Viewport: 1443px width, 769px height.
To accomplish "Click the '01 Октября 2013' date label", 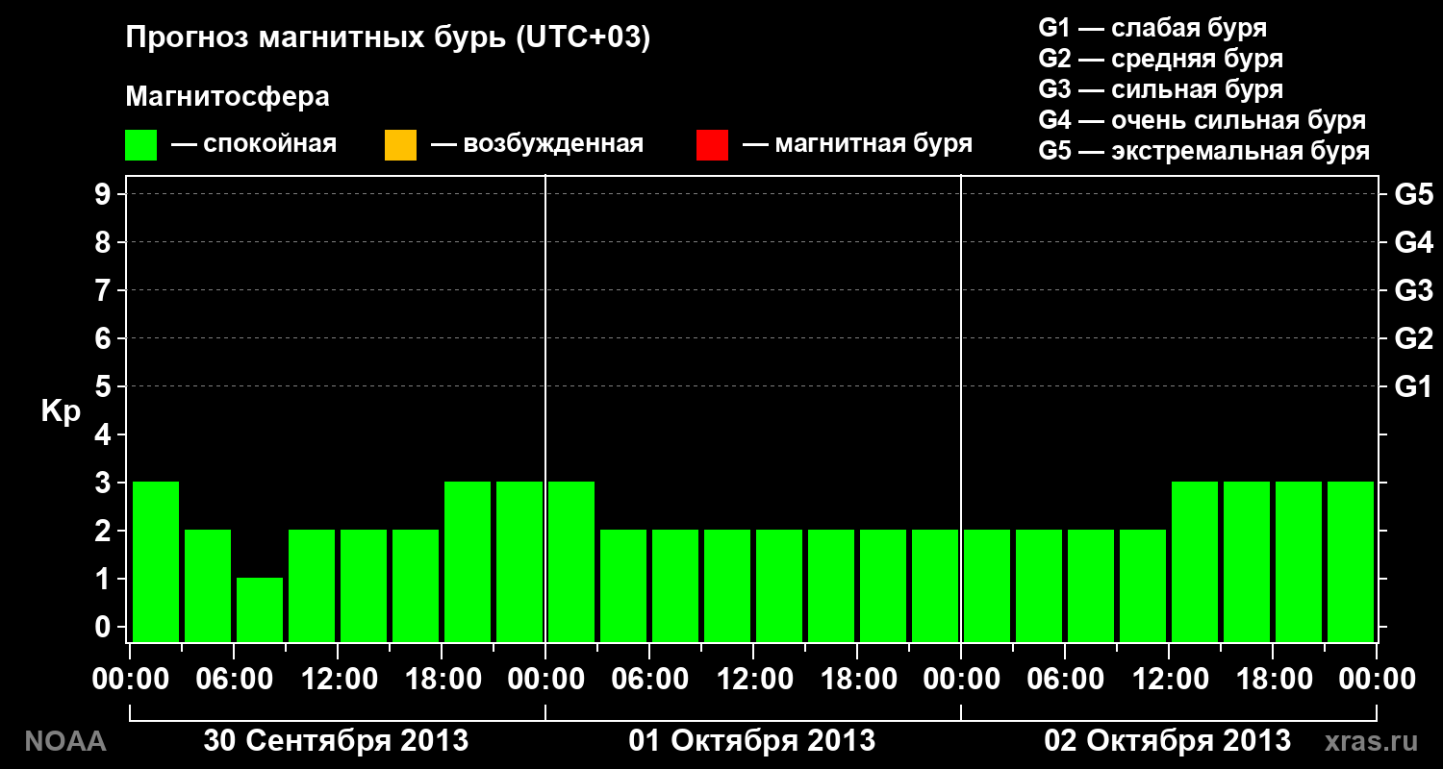I will click(x=752, y=741).
